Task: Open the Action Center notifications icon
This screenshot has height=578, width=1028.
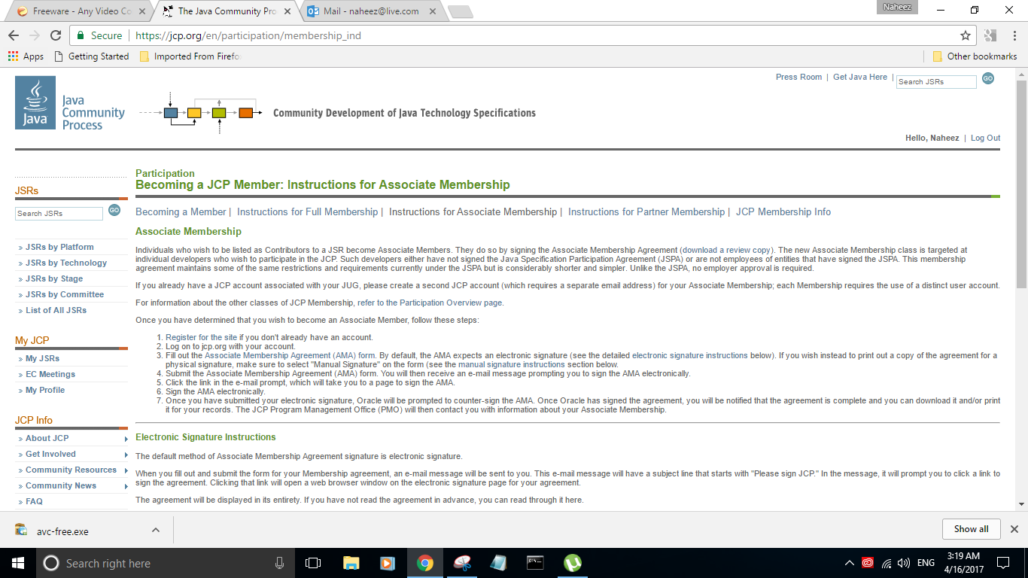Action: 1003,563
